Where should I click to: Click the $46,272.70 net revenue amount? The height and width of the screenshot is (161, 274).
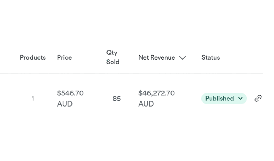pyautogui.click(x=156, y=93)
